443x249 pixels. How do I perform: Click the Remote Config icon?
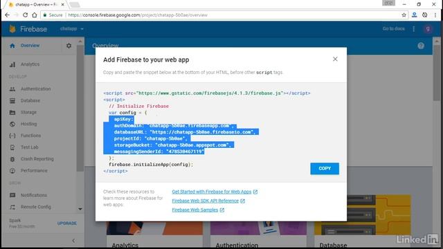pyautogui.click(x=12, y=207)
